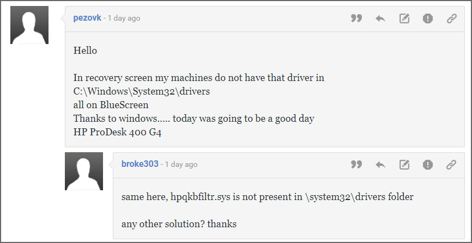Open pezovk's user profile link
This screenshot has width=472, height=243.
[87, 18]
